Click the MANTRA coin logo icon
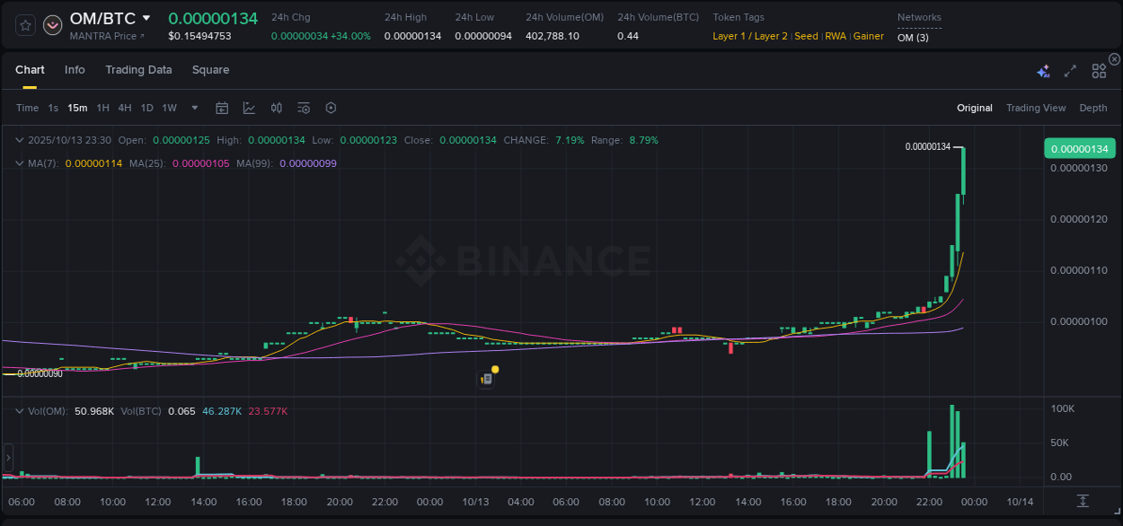1123x526 pixels. point(52,25)
